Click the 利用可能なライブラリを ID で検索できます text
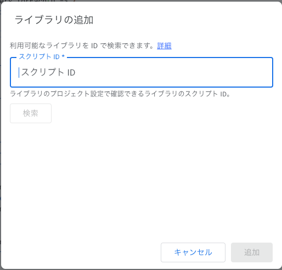 (82, 45)
